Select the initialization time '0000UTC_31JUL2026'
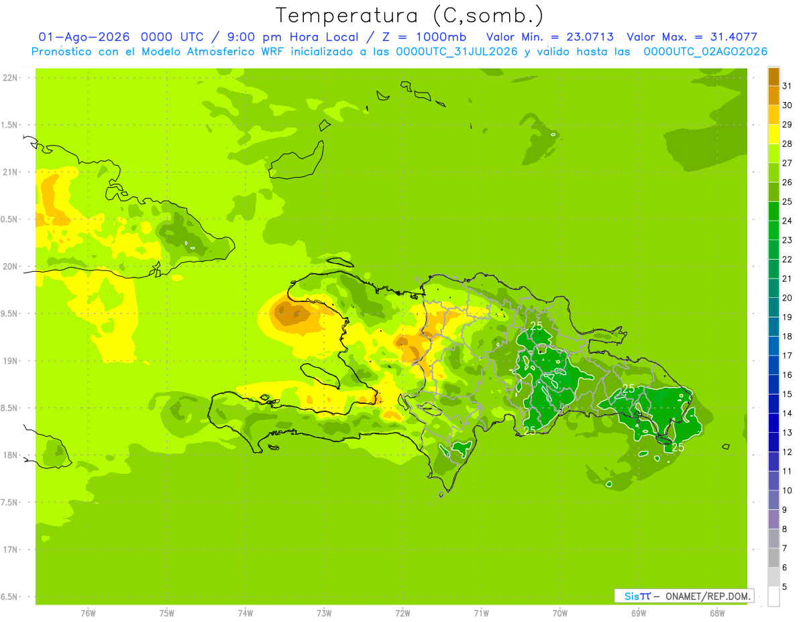 457,52
